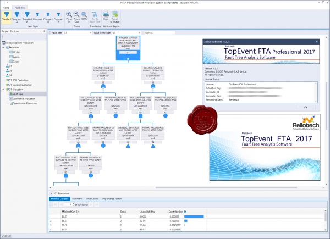Select the Compact Q item style
The width and height of the screenshot is (330, 239).
click(48, 17)
